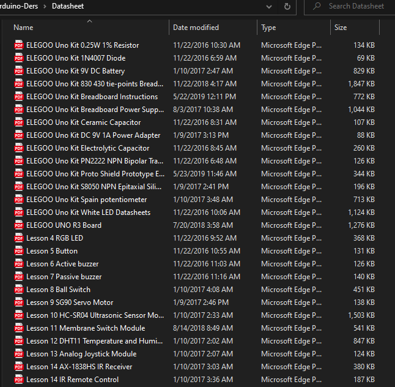The width and height of the screenshot is (395, 387).
Task: Click PDF icon of Lesson 12 DHT11 file
Action: click(19, 341)
